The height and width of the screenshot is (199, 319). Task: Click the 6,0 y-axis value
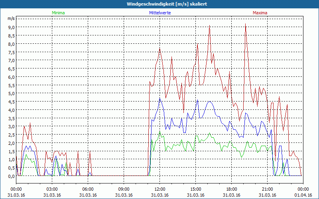click(x=12, y=77)
